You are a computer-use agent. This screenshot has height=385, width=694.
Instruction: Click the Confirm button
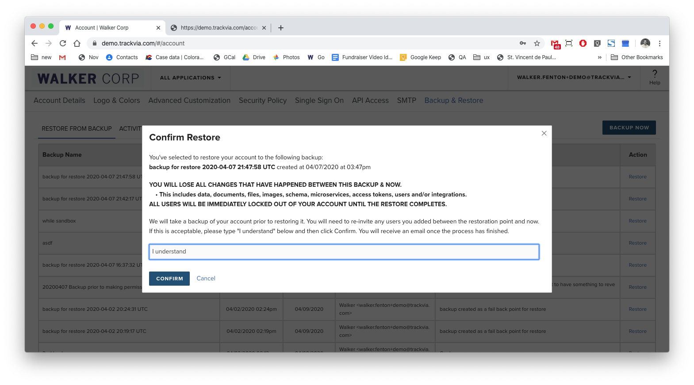[x=169, y=279]
